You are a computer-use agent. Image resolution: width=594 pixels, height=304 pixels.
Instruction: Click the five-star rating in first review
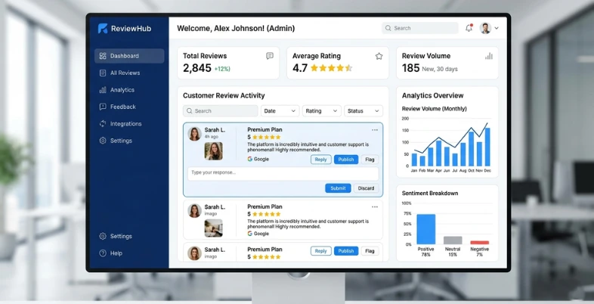coord(267,137)
